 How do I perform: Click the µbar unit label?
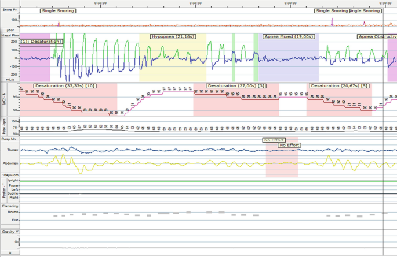point(10,30)
